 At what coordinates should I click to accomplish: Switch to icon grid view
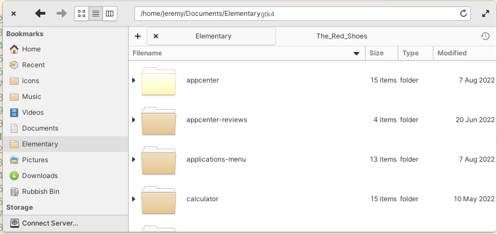(82, 14)
